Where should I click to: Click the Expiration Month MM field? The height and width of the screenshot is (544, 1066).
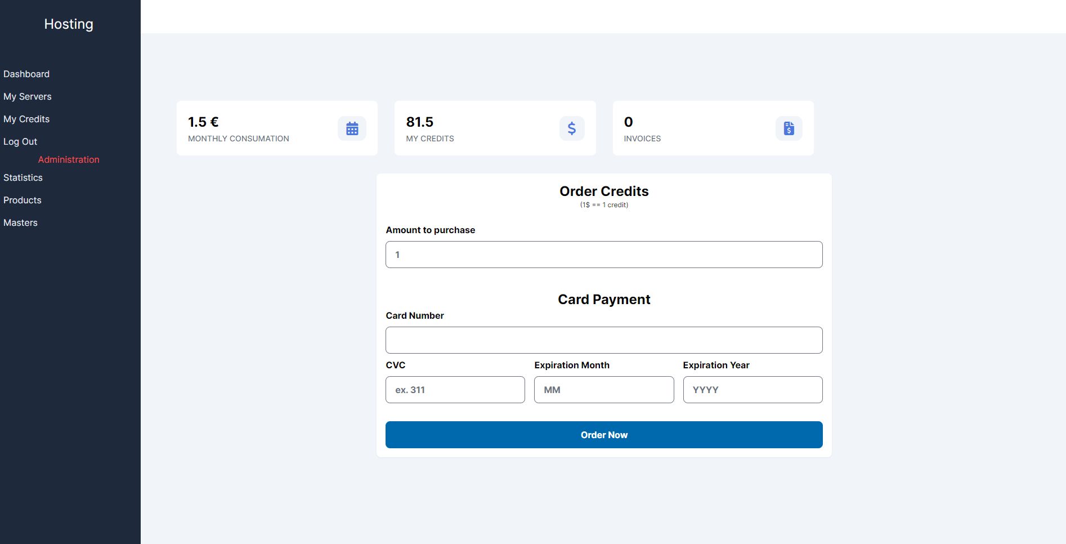coord(603,390)
